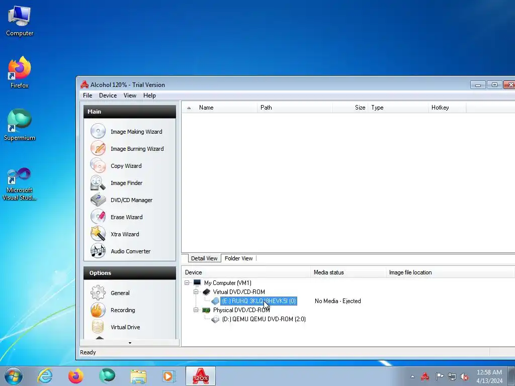Open the Device menu
This screenshot has height=386, width=515.
coord(108,95)
